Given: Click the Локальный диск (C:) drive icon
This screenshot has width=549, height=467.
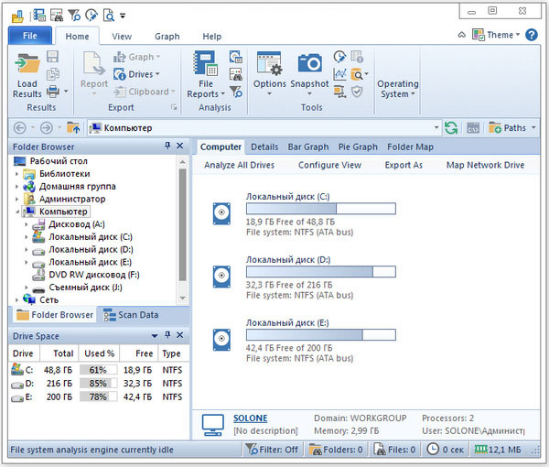Looking at the screenshot, I should (x=221, y=213).
